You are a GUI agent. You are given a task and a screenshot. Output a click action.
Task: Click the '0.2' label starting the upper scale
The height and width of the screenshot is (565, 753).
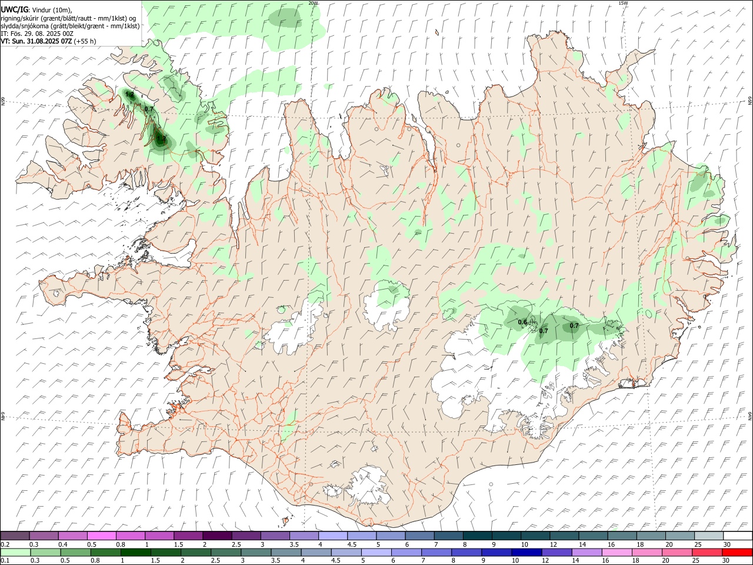5,544
